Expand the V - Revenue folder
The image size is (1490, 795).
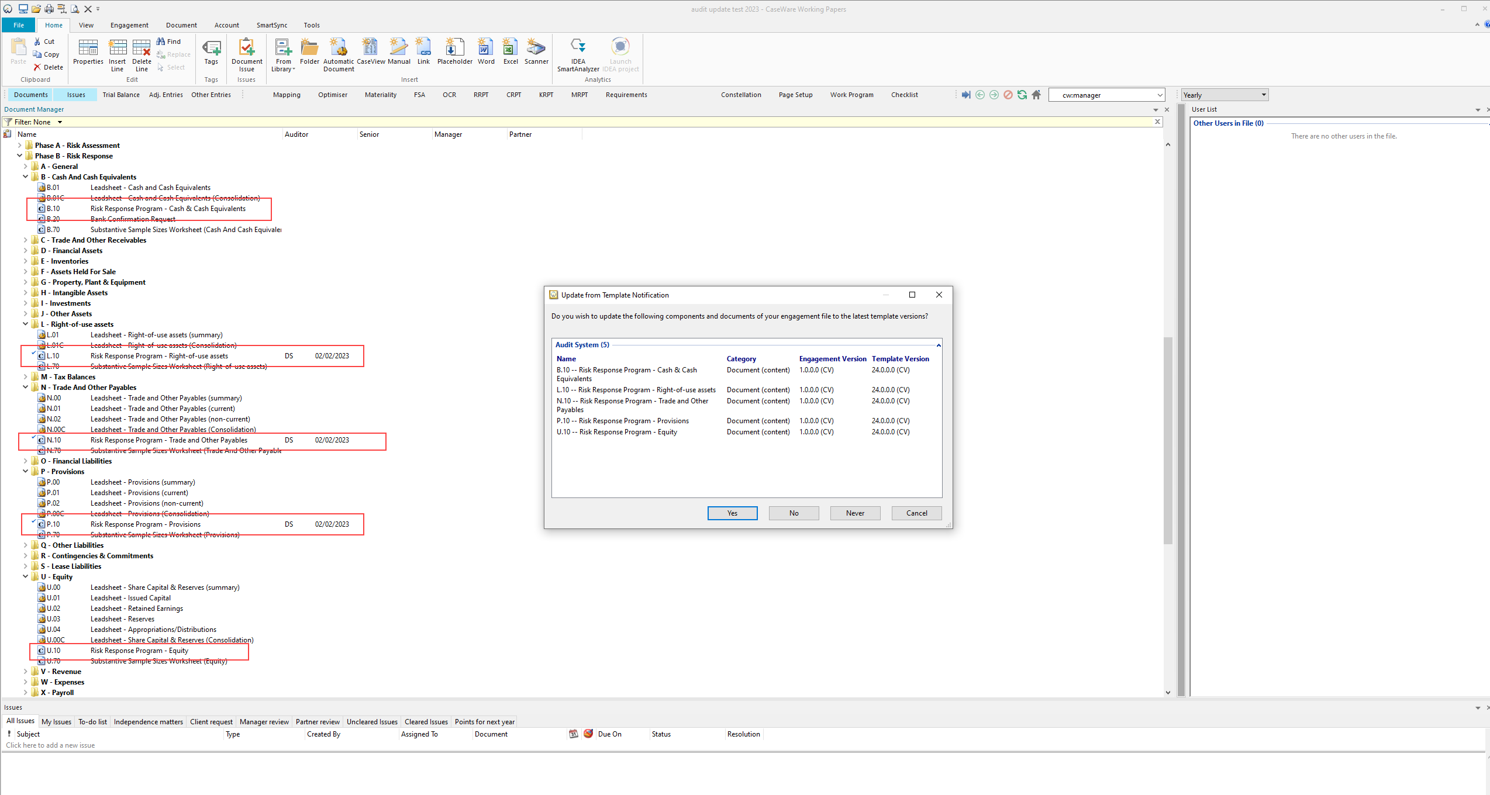(x=26, y=672)
